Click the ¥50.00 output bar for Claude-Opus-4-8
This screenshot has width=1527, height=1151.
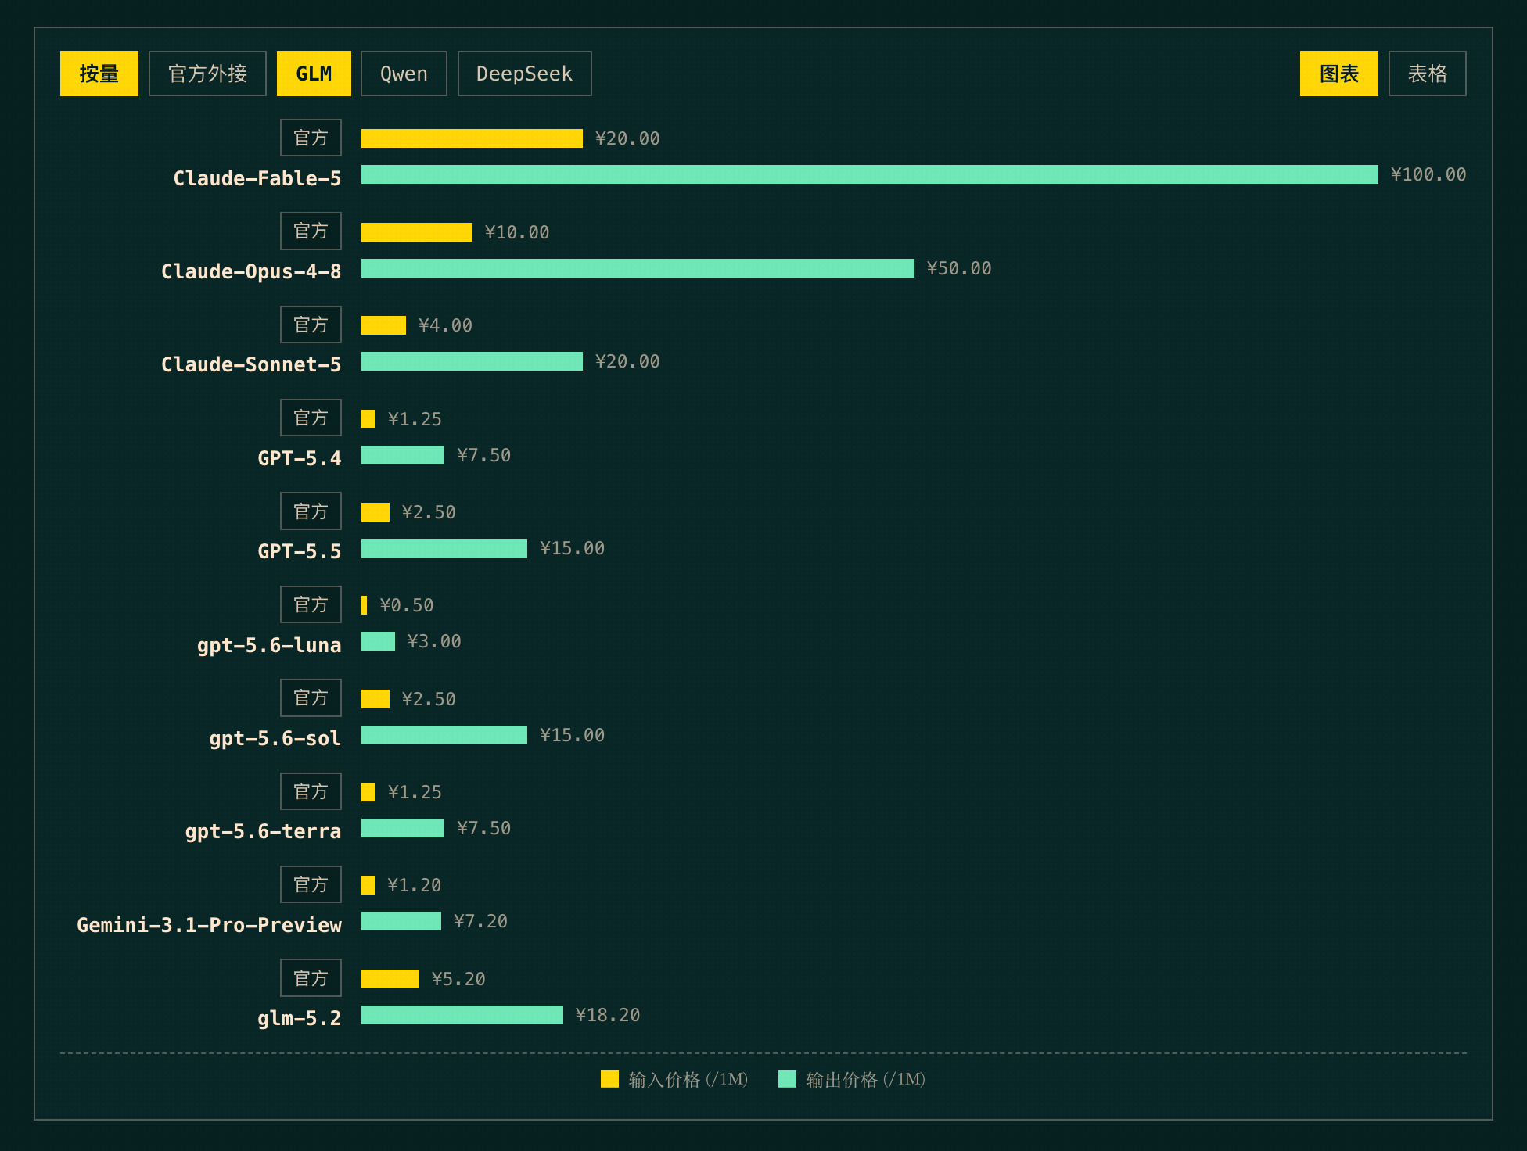click(638, 268)
